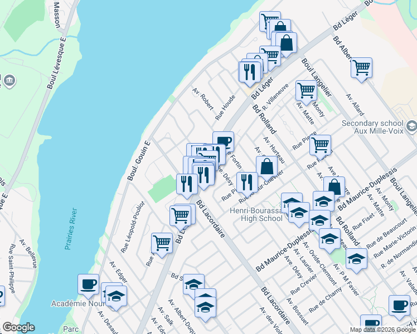417x334 pixels.
Task: Select the restaurant marker on upper Bd Léger
Action: 249,72
